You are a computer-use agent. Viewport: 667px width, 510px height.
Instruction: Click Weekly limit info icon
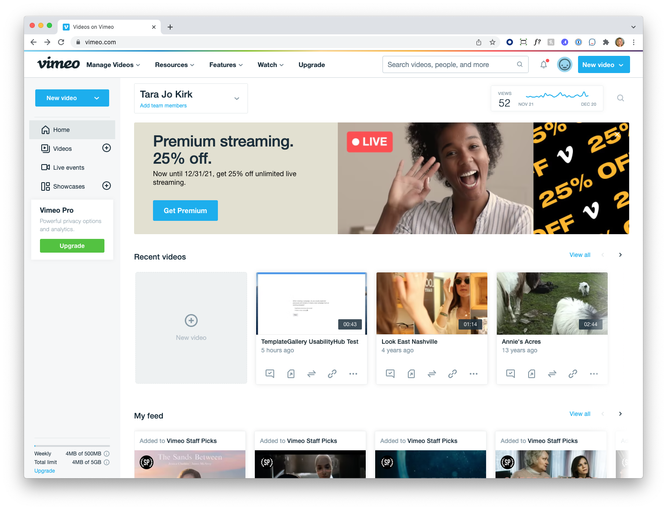pos(107,454)
